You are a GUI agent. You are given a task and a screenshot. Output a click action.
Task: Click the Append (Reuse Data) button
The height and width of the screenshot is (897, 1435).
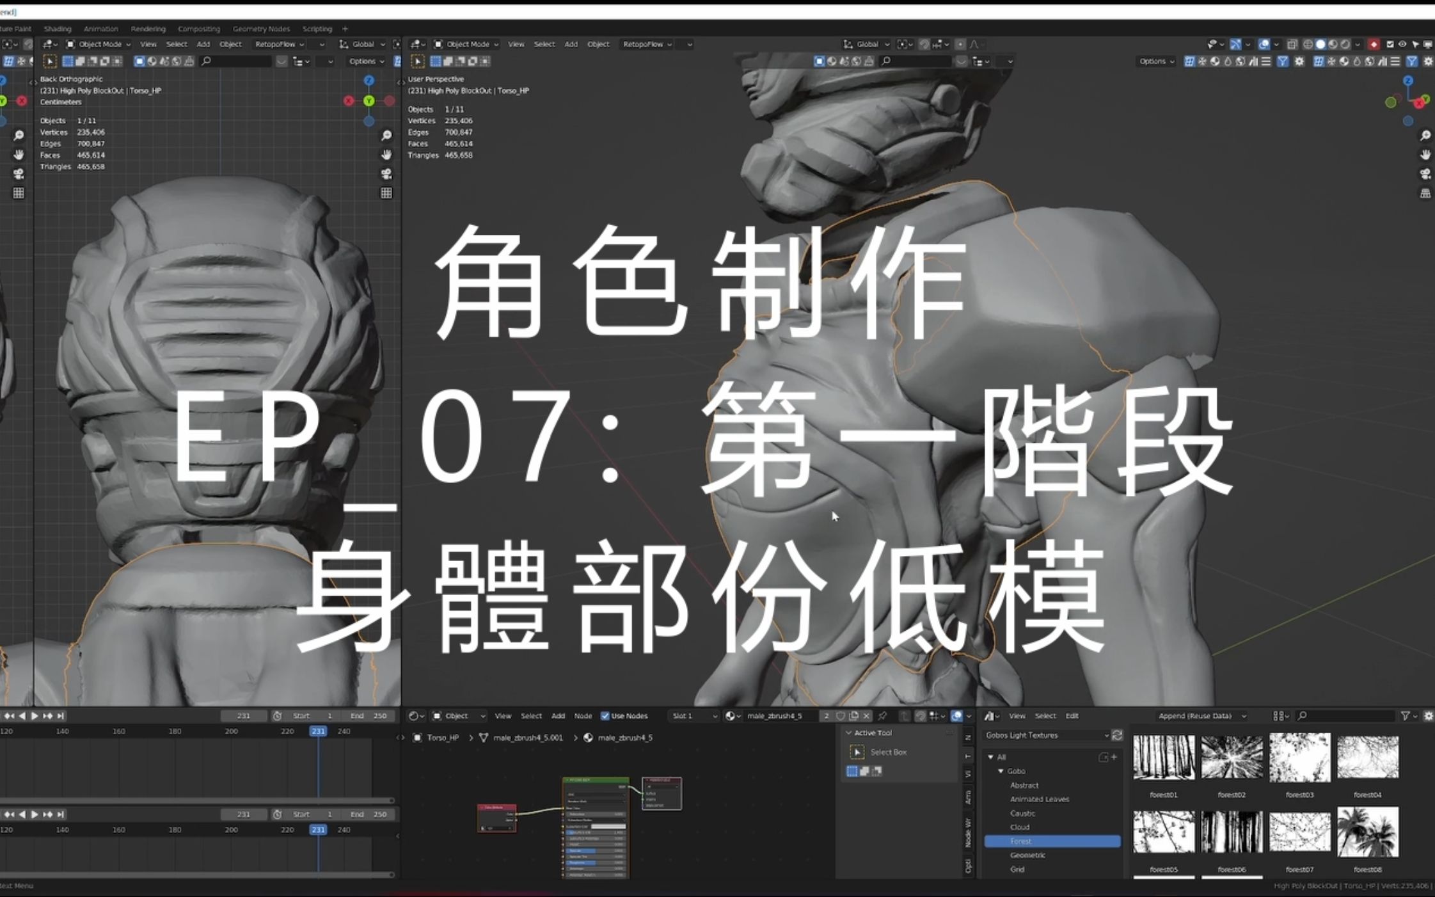[1201, 716]
